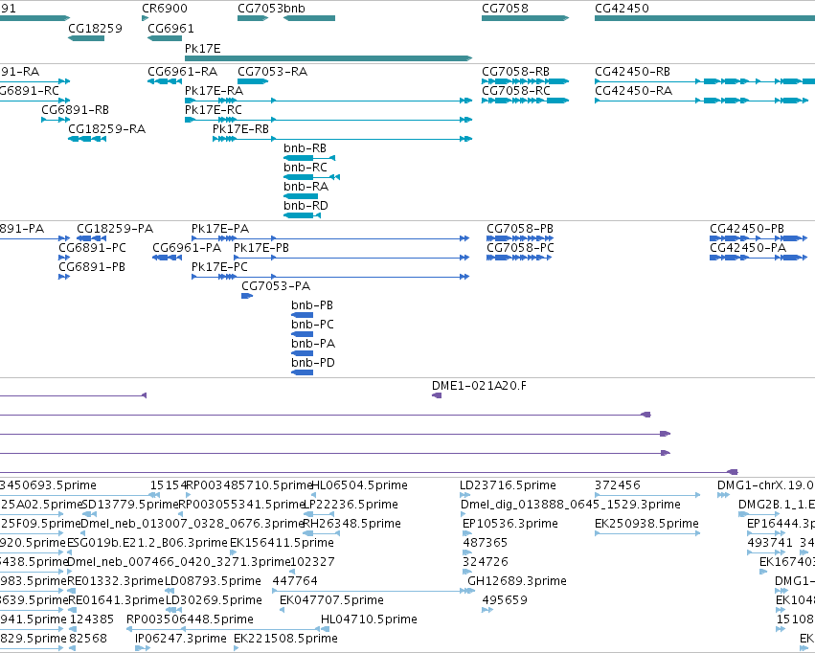Click the Pk17E-RC transcript label
The height and width of the screenshot is (653, 815).
[214, 109]
